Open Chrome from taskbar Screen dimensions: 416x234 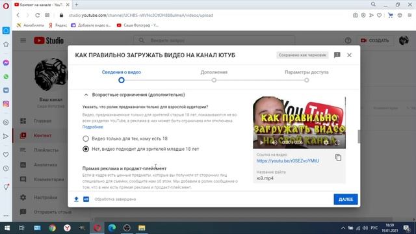click(x=52, y=227)
